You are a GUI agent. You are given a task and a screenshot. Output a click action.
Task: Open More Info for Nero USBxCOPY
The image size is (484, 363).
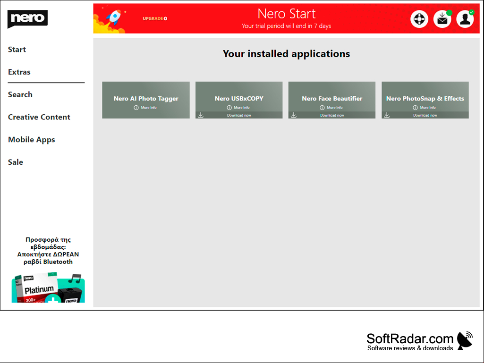pos(242,108)
